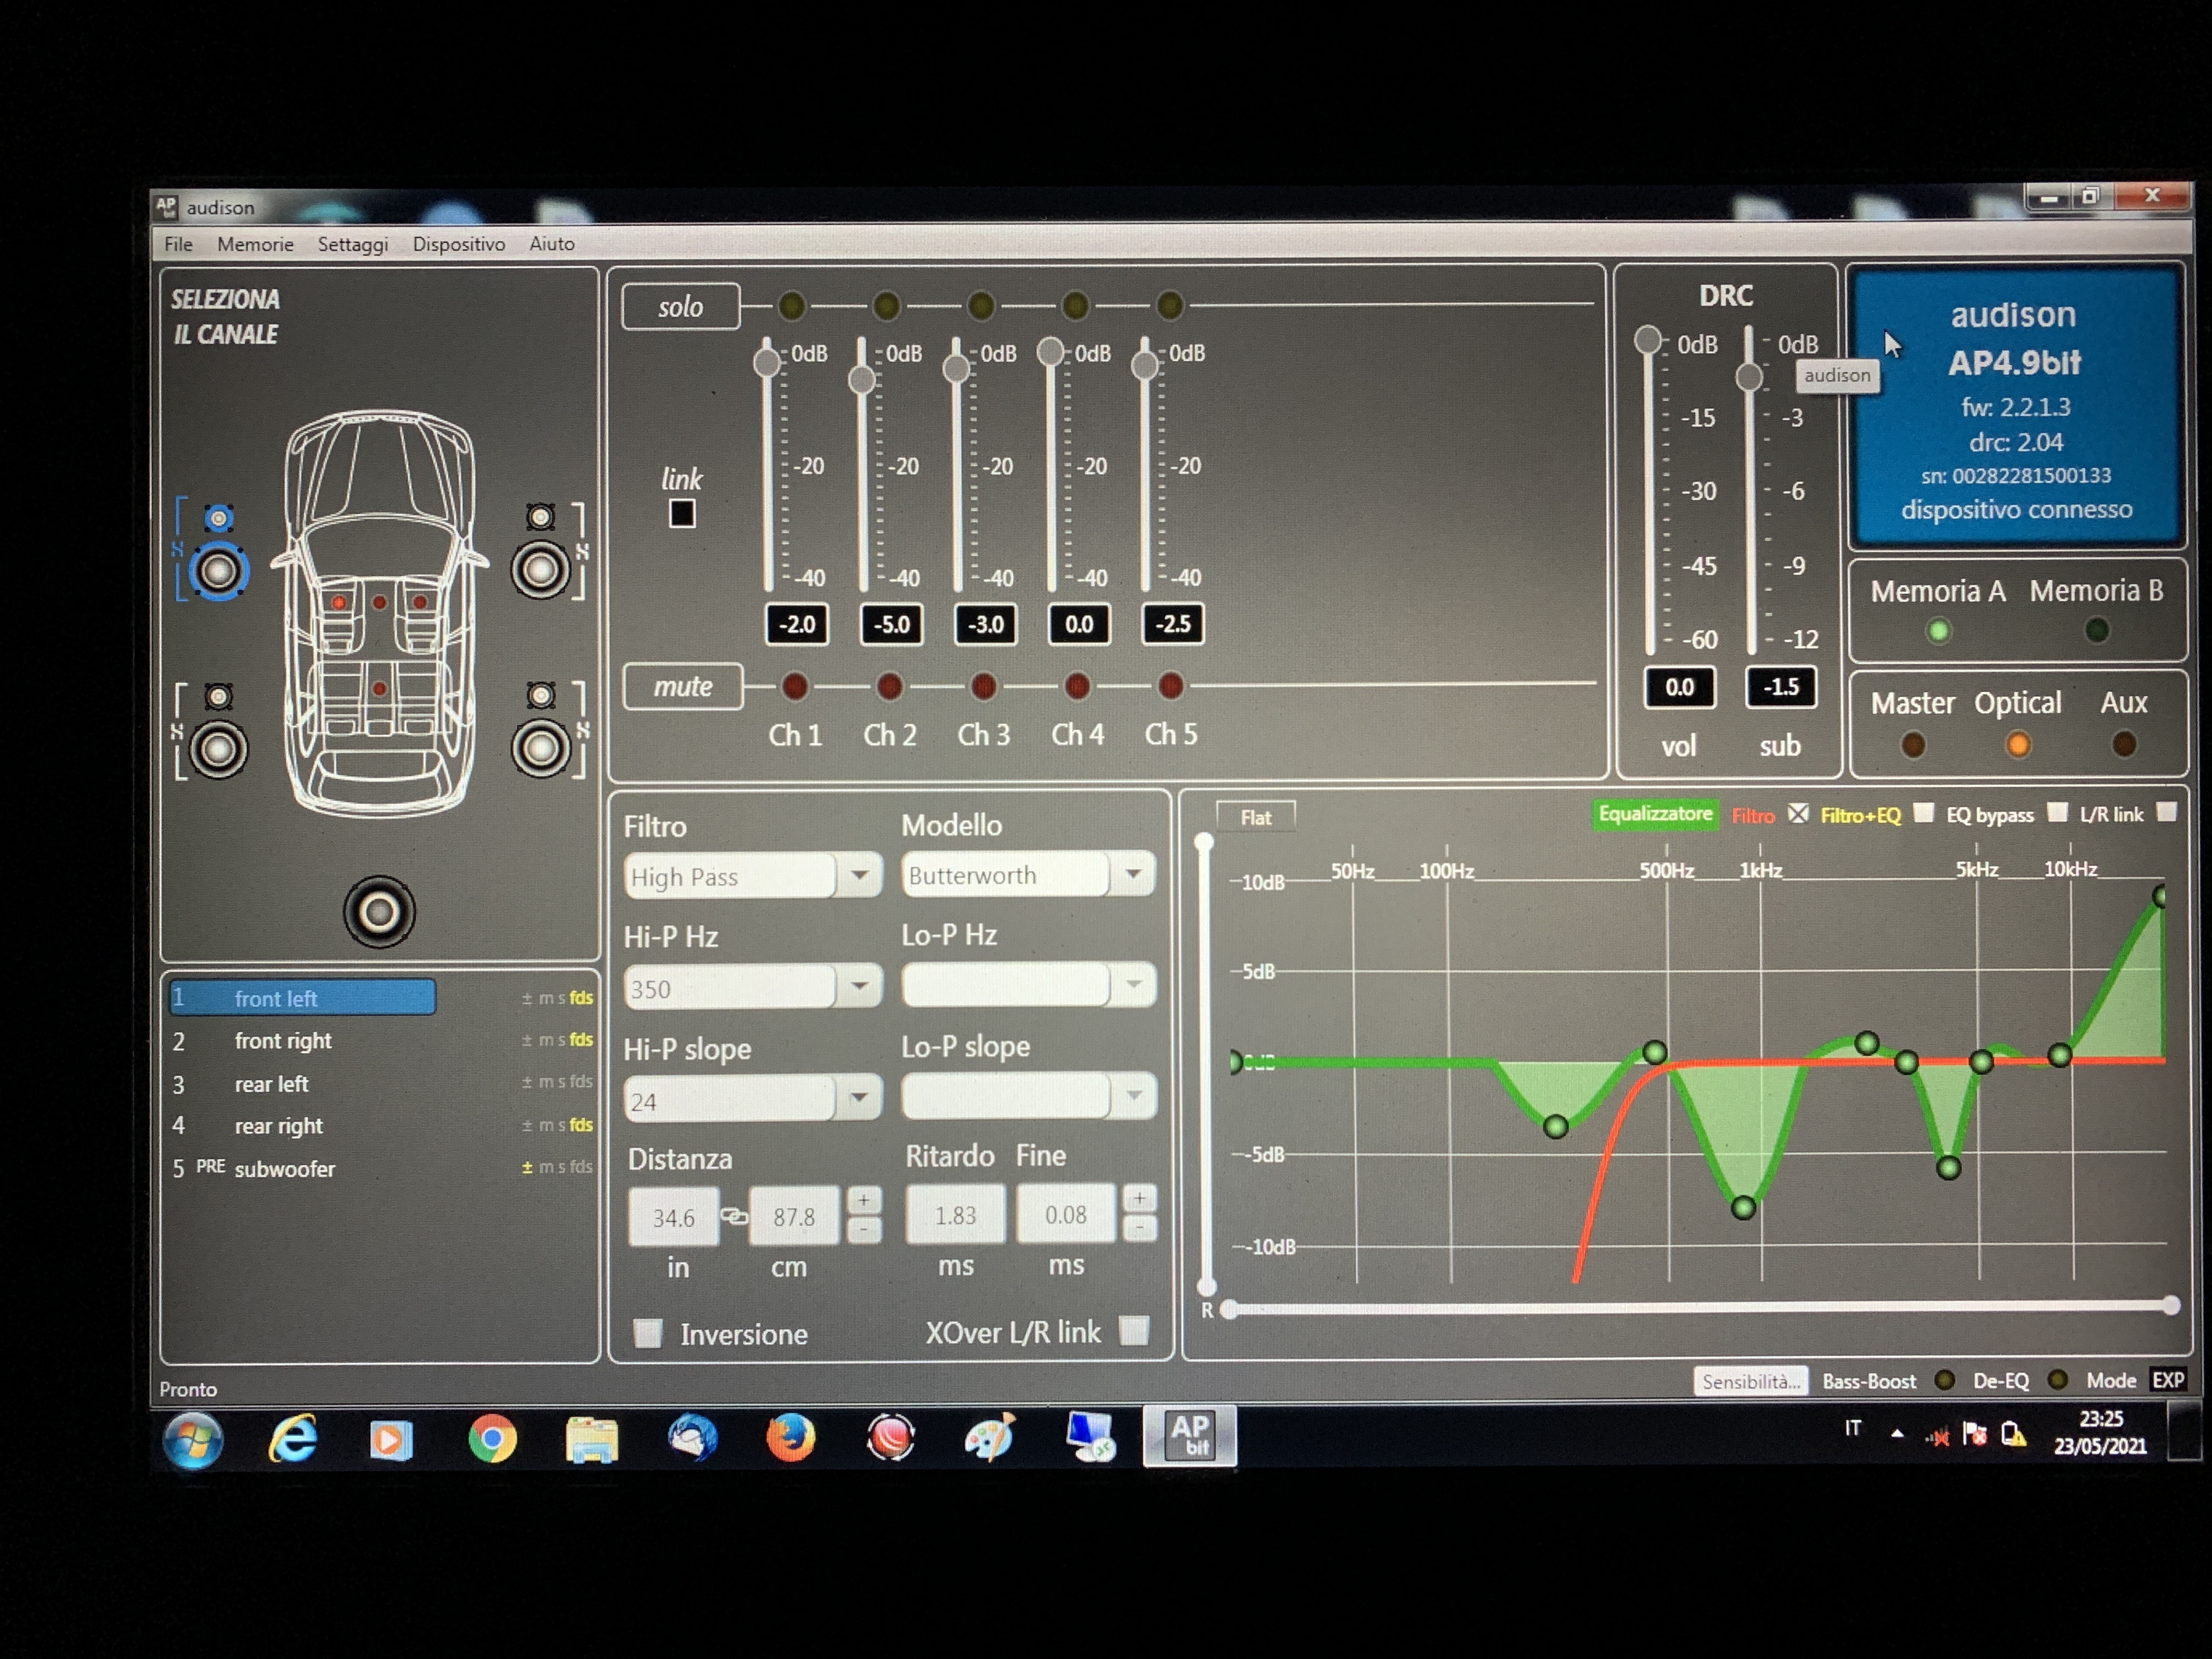Viewport: 2212px width, 1659px height.
Task: Select the front left tweeter speaker icon
Action: tap(219, 518)
